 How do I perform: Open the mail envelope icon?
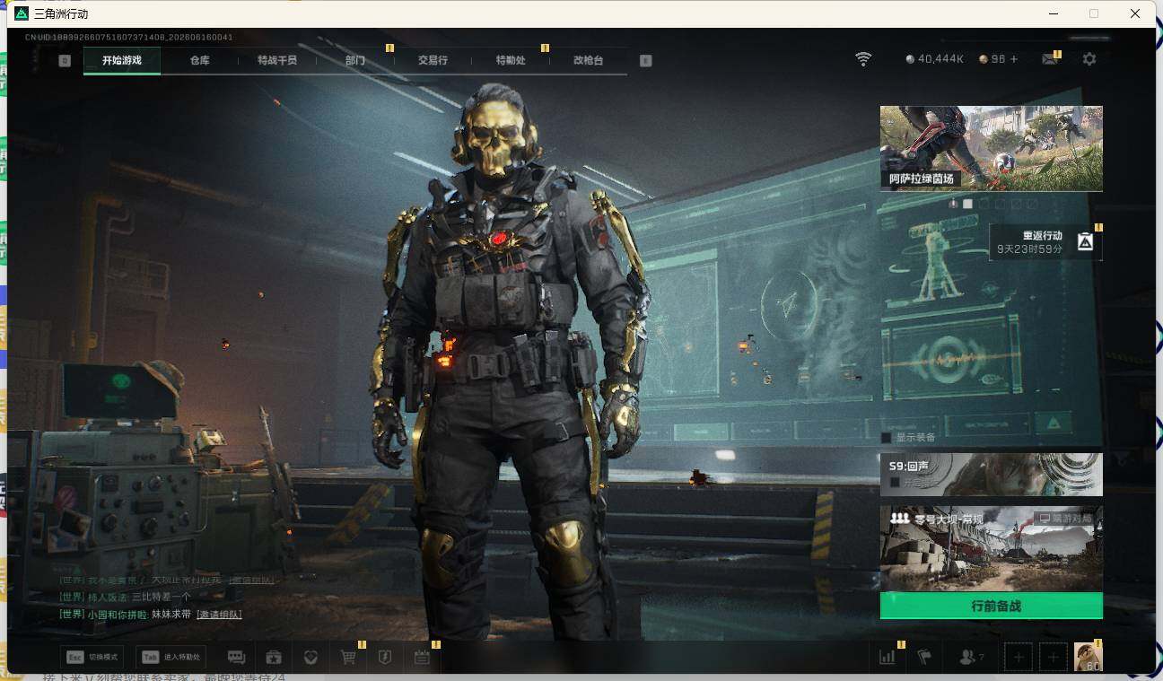1049,59
